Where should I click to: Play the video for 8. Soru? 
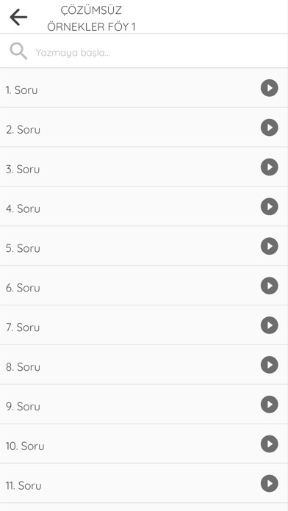pos(269,365)
